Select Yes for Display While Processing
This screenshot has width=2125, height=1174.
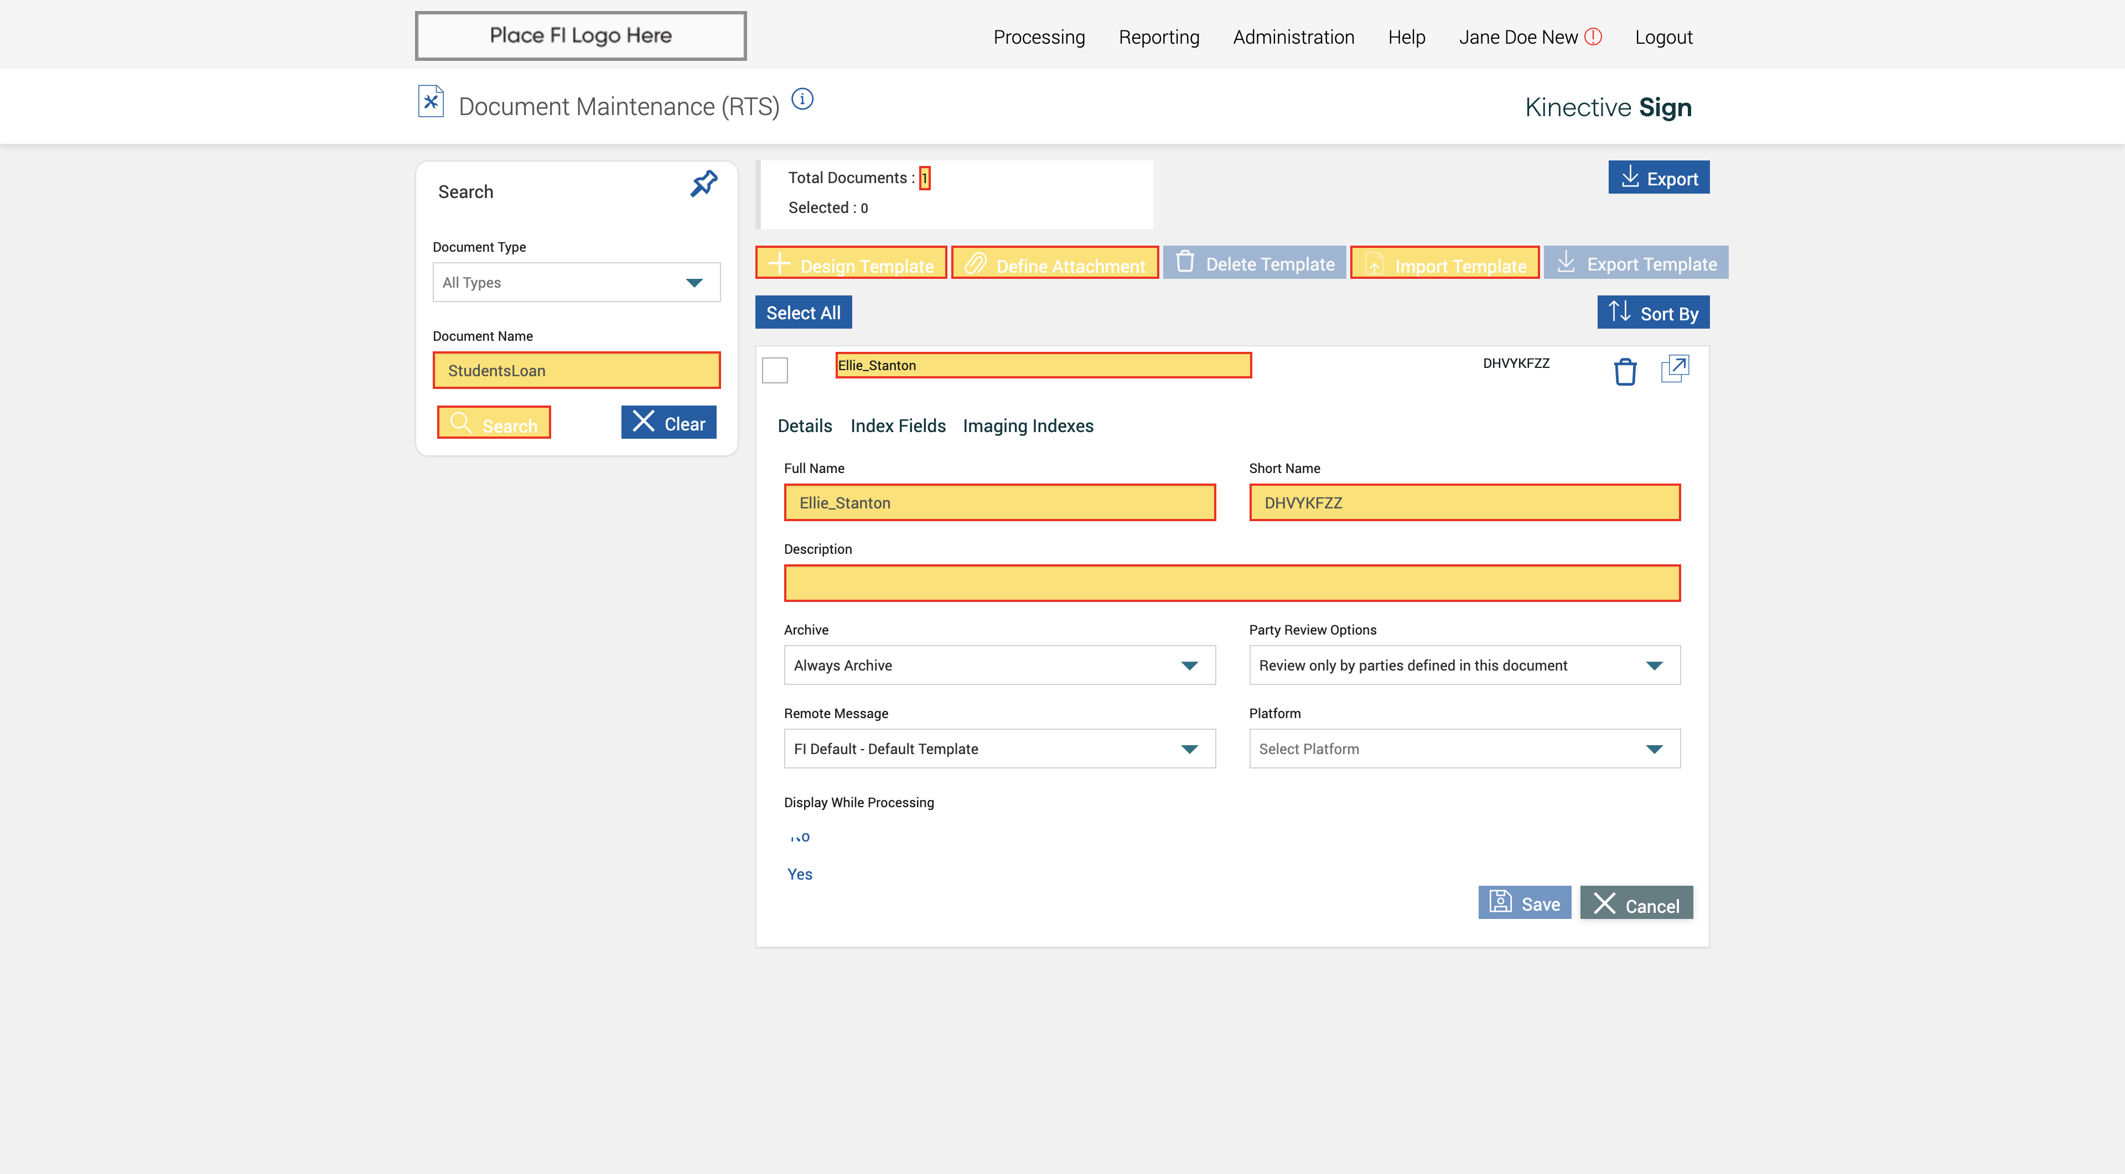coord(799,874)
